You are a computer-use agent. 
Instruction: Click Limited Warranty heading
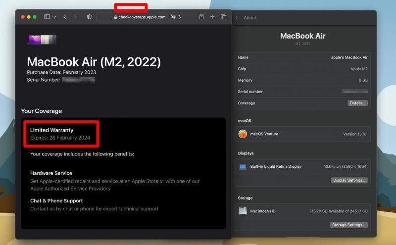52,130
